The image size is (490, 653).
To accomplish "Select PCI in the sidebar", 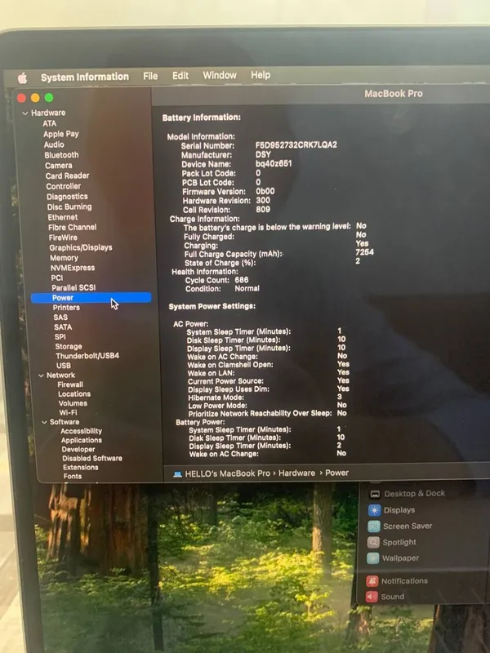I will coord(57,278).
